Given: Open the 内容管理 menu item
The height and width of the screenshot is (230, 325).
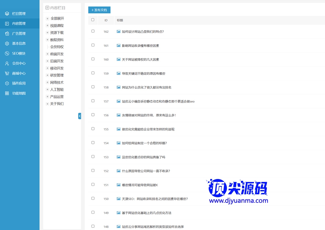Looking at the screenshot, I should coord(19,23).
